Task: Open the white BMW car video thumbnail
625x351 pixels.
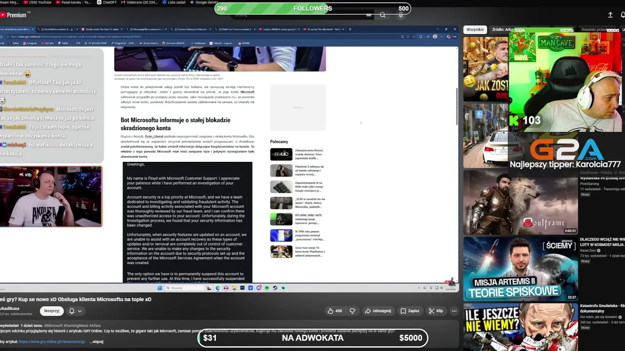Action: (485, 136)
